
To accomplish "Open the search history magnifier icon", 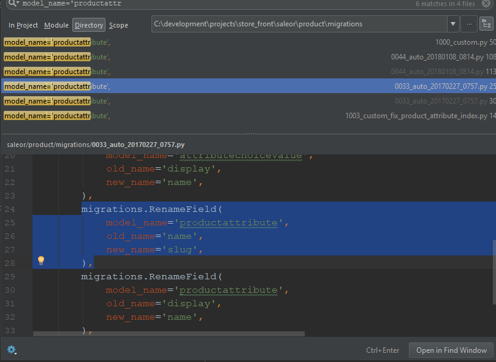I will (13, 4).
